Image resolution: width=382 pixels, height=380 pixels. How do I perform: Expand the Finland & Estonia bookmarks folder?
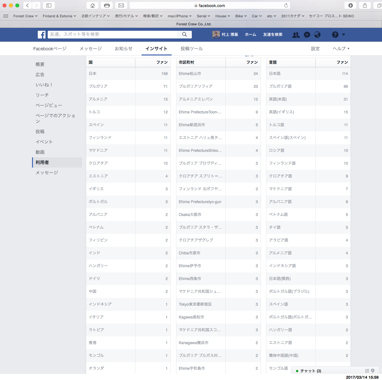coord(59,16)
